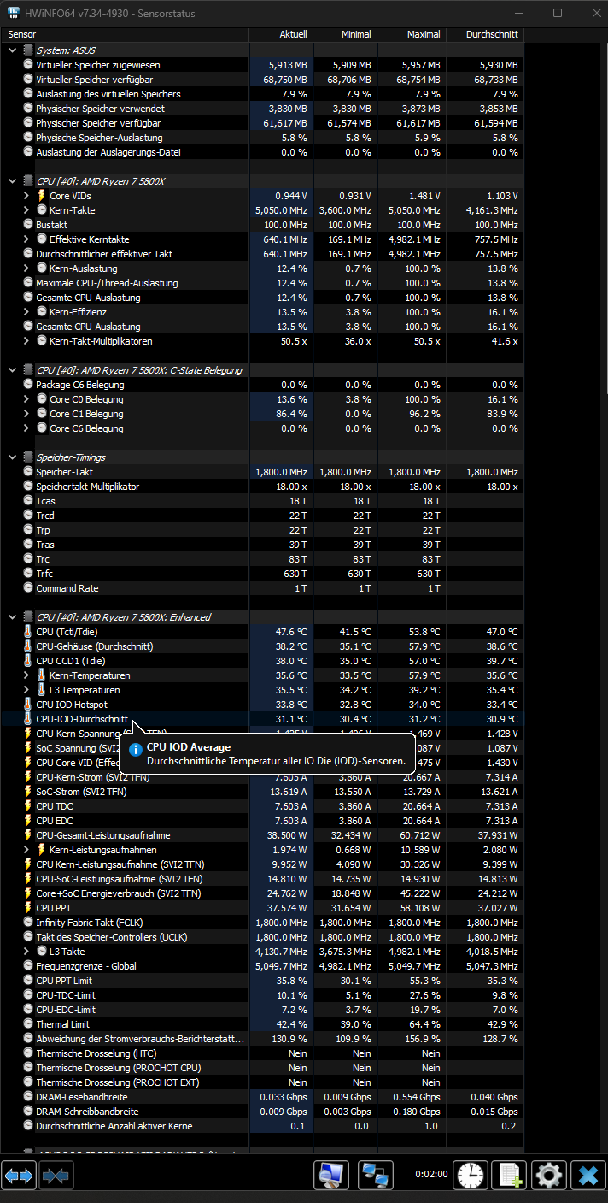The width and height of the screenshot is (608, 1203).
Task: Close sensors with the blue X icon
Action: 588,1176
